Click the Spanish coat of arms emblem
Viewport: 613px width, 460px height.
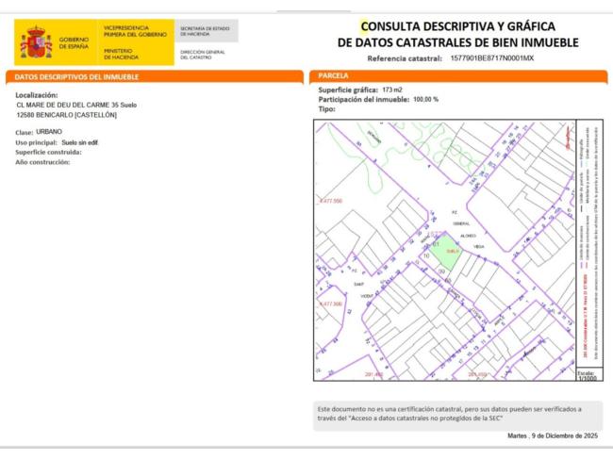(x=37, y=42)
